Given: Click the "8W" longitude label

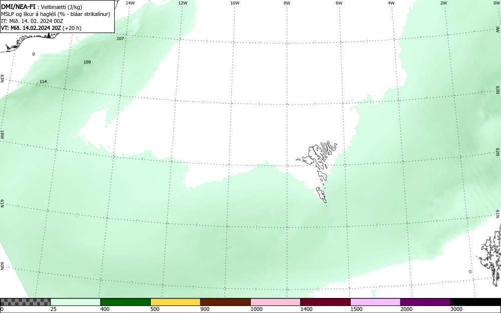Looking at the screenshot, I should [x=287, y=3].
